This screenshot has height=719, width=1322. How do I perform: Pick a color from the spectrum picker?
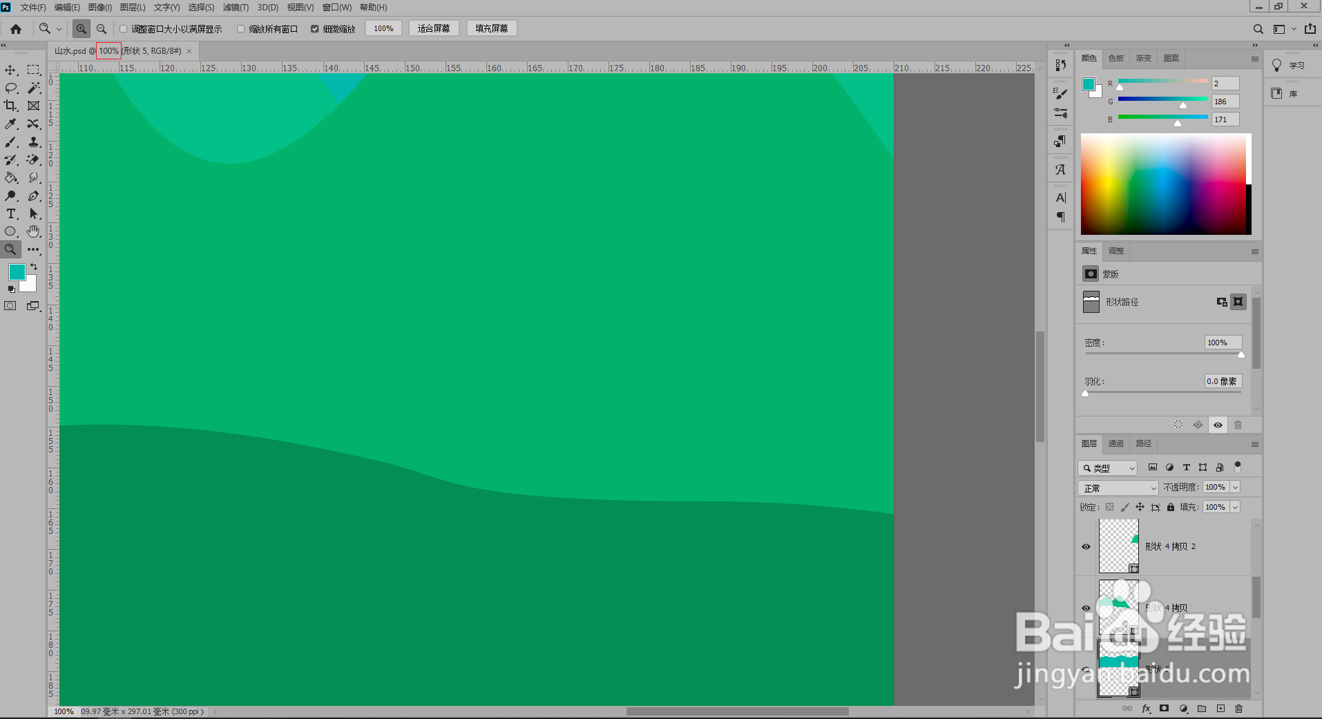click(1165, 183)
